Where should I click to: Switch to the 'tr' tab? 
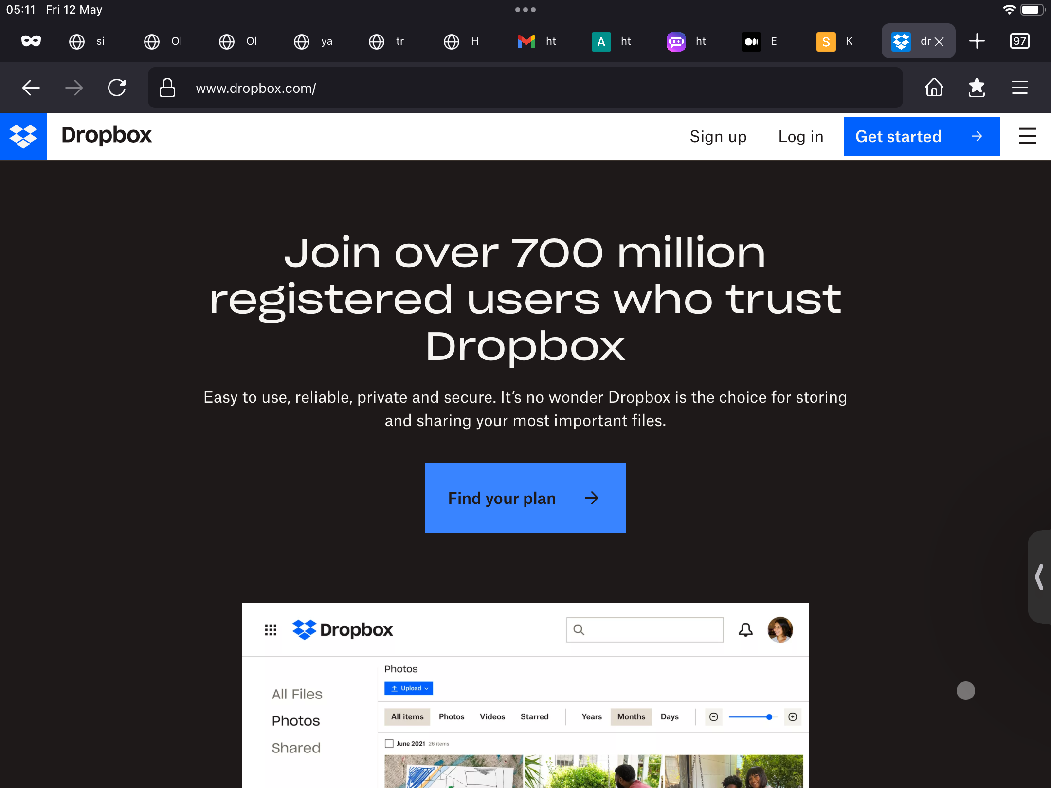387,41
